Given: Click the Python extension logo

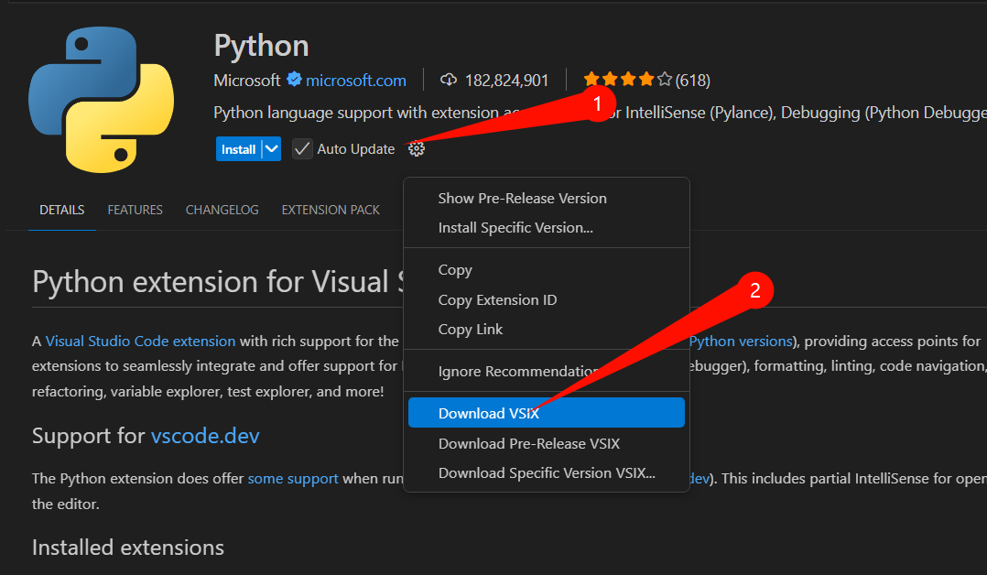Looking at the screenshot, I should tap(102, 100).
